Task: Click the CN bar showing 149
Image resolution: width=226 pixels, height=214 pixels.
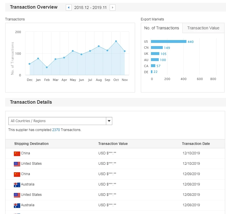Action: [x=157, y=48]
